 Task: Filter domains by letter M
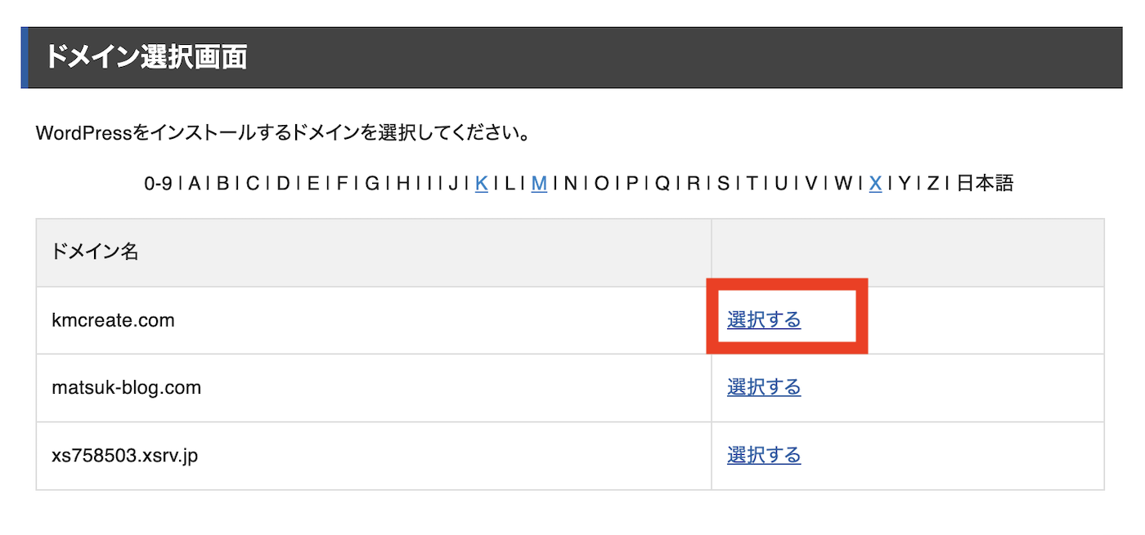coord(539,184)
